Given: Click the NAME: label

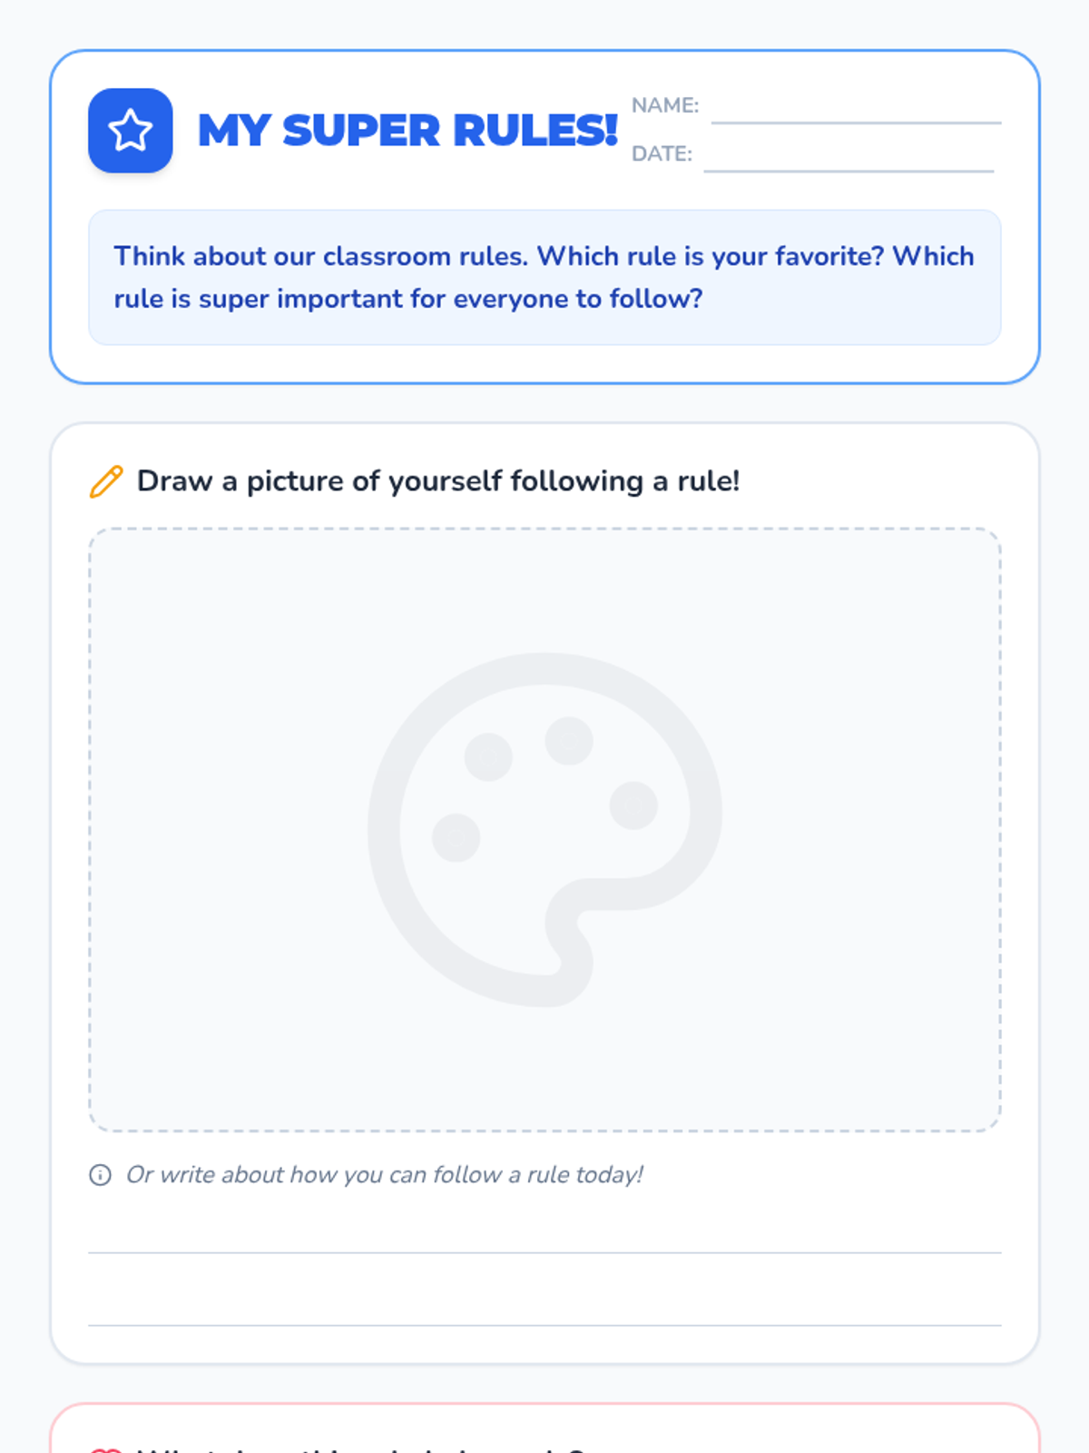Looking at the screenshot, I should point(665,105).
